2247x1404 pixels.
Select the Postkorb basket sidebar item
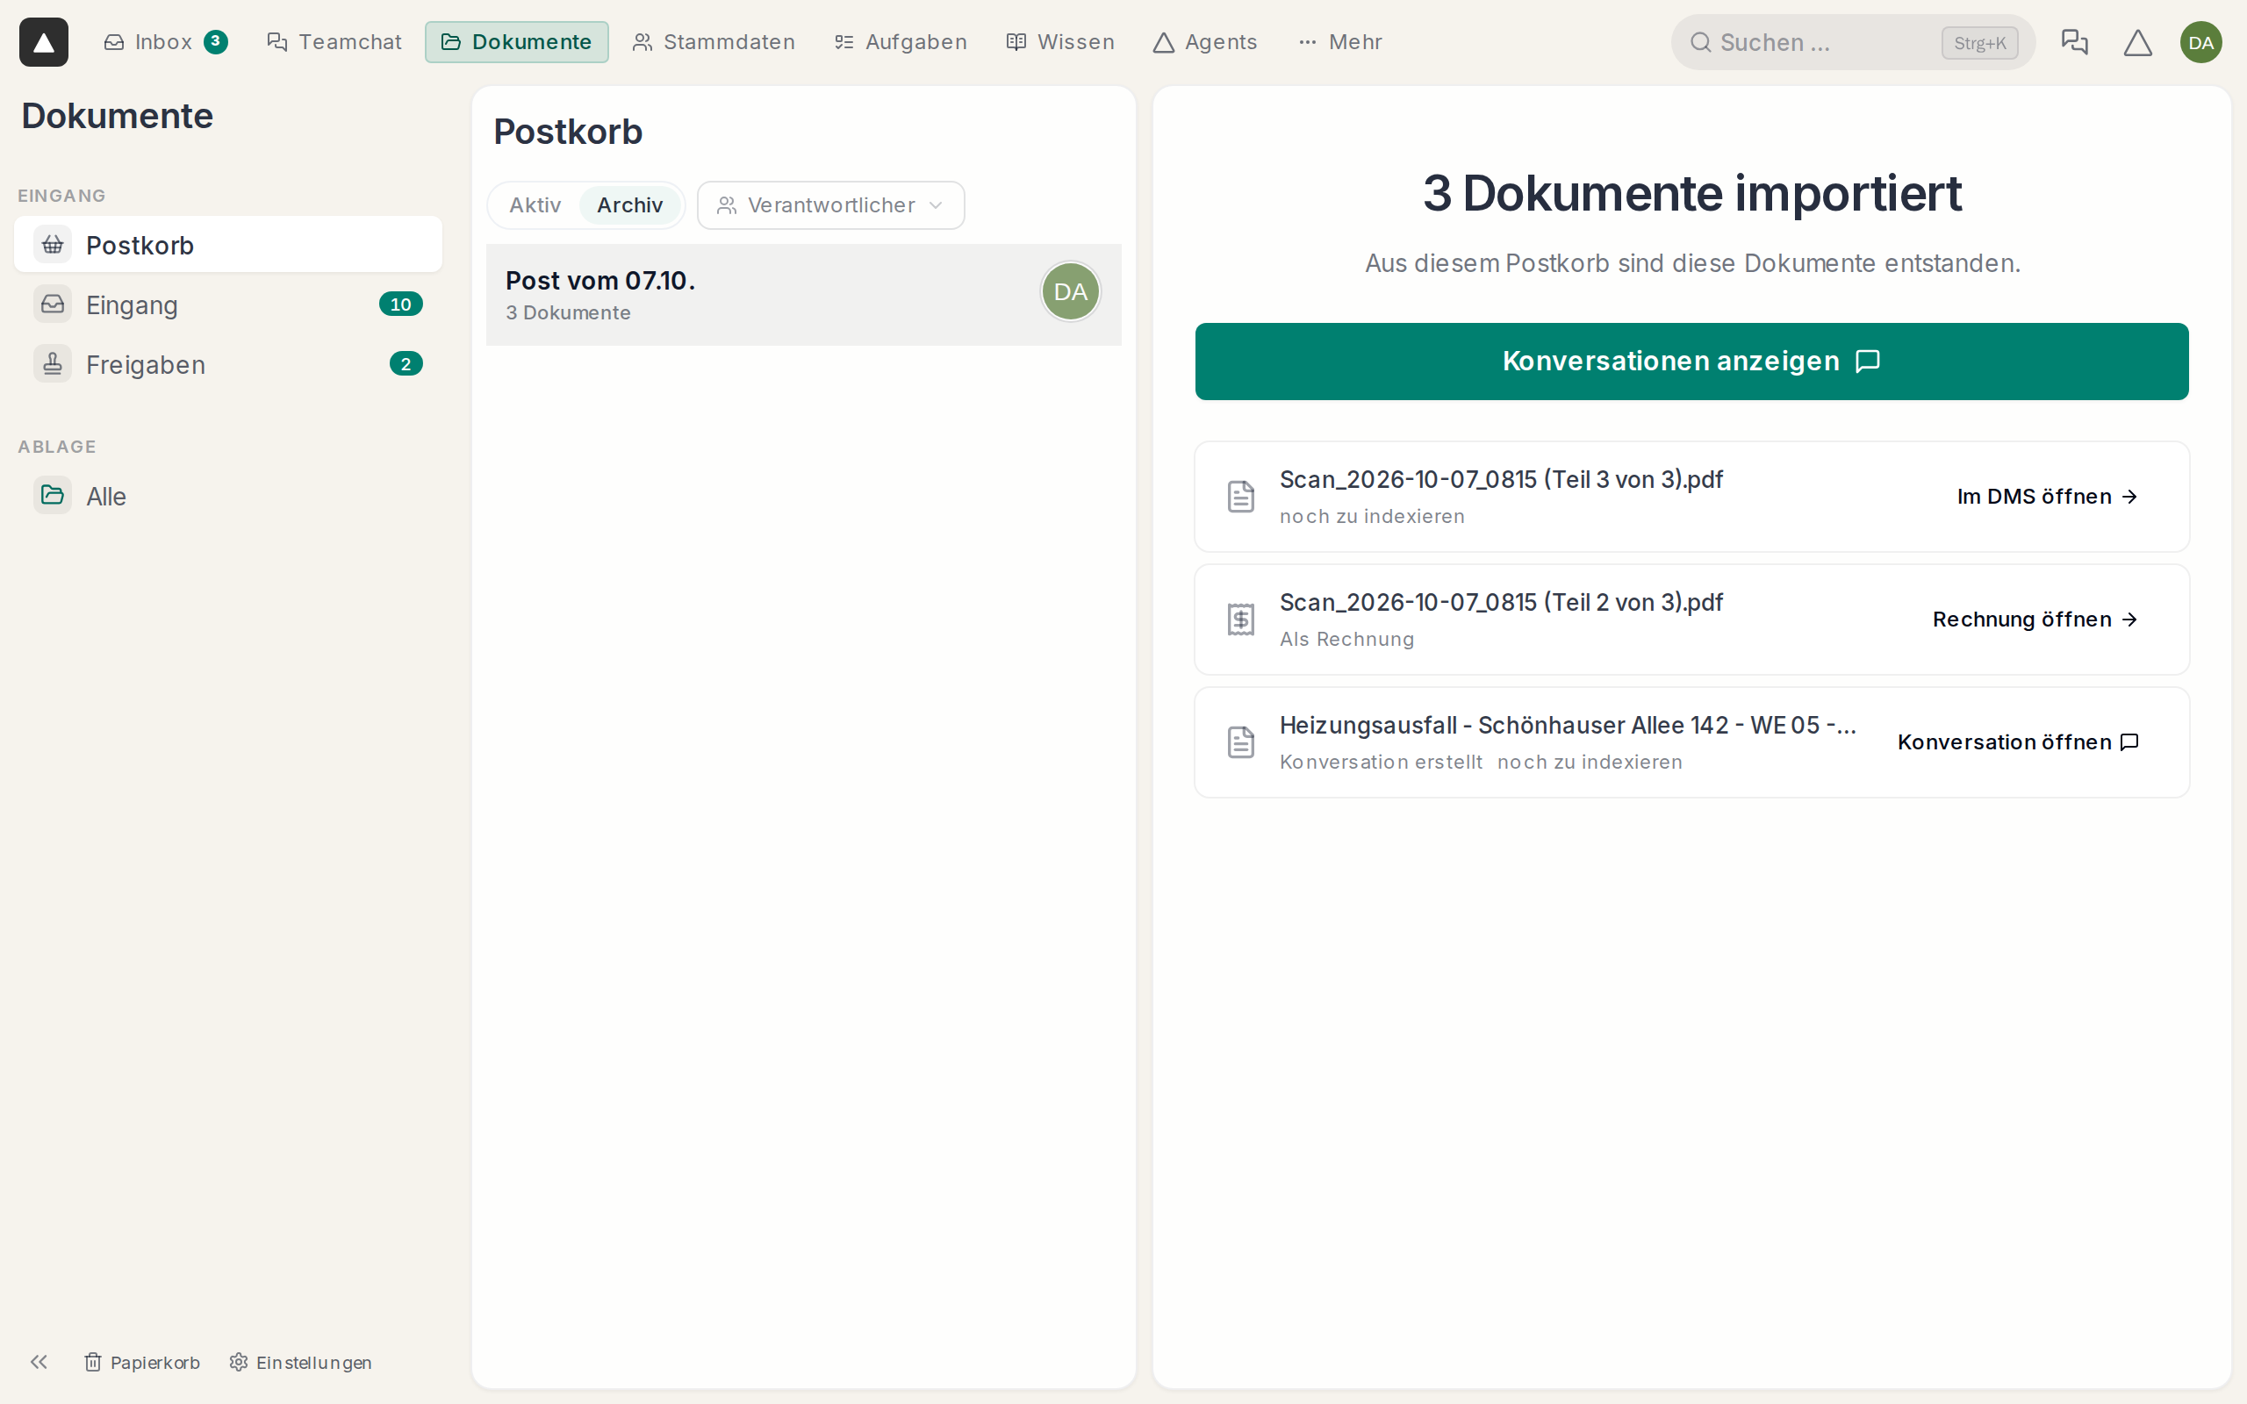coord(228,245)
